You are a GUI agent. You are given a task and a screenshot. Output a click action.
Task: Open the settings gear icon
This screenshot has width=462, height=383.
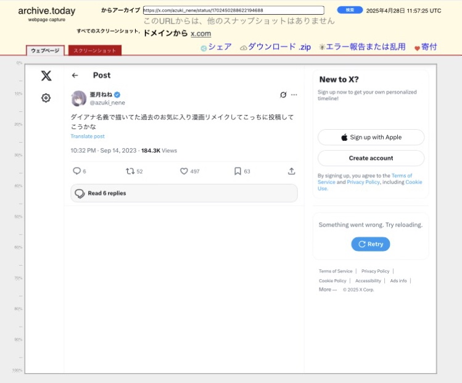click(x=46, y=98)
